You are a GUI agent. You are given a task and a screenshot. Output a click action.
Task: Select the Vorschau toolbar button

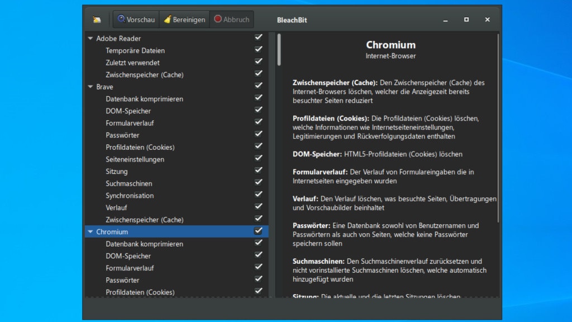click(136, 20)
